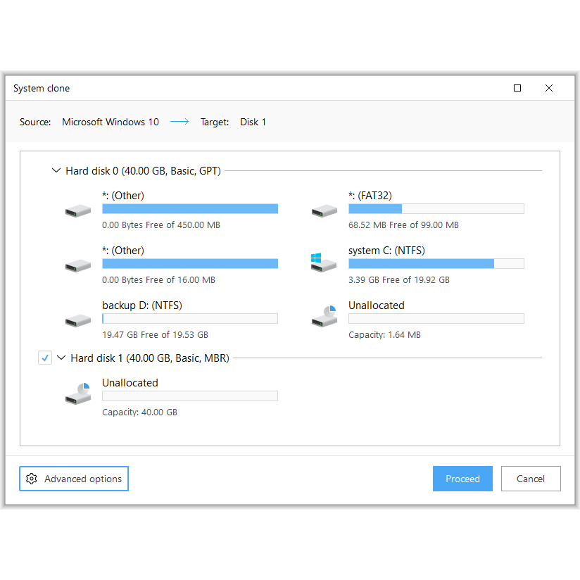
Task: Click the FAT32 partition usage bar
Action: pyautogui.click(x=436, y=208)
